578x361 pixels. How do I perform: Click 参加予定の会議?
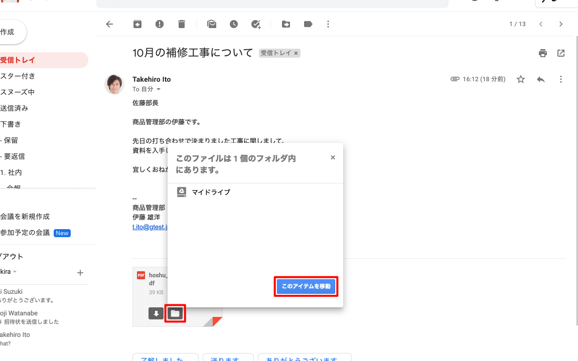(25, 233)
